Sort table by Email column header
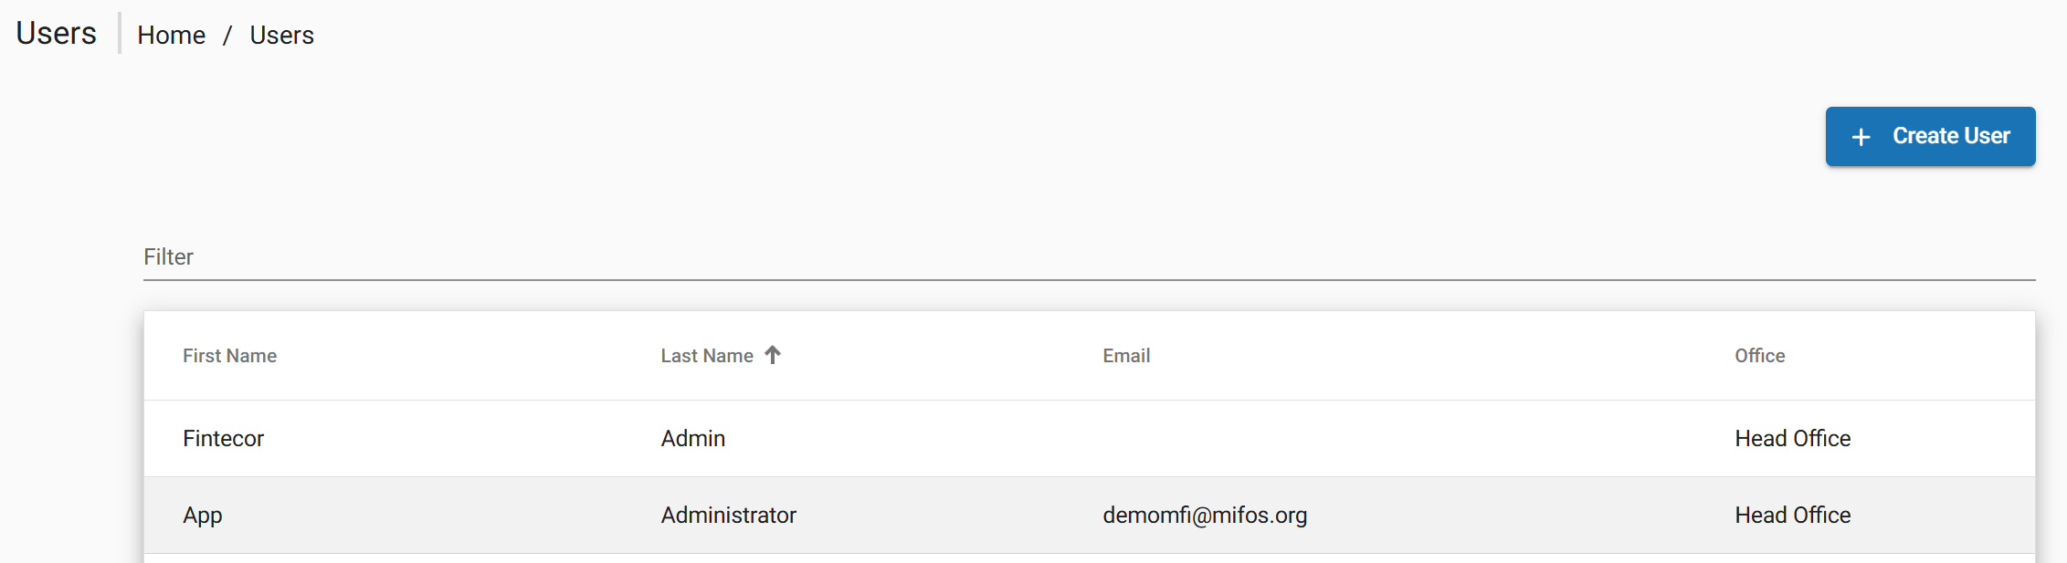Viewport: 2067px width, 563px height. (x=1126, y=356)
